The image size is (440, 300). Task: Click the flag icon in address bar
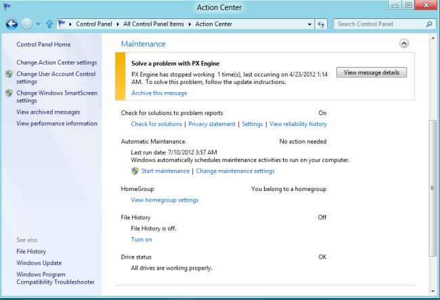[x=62, y=24]
